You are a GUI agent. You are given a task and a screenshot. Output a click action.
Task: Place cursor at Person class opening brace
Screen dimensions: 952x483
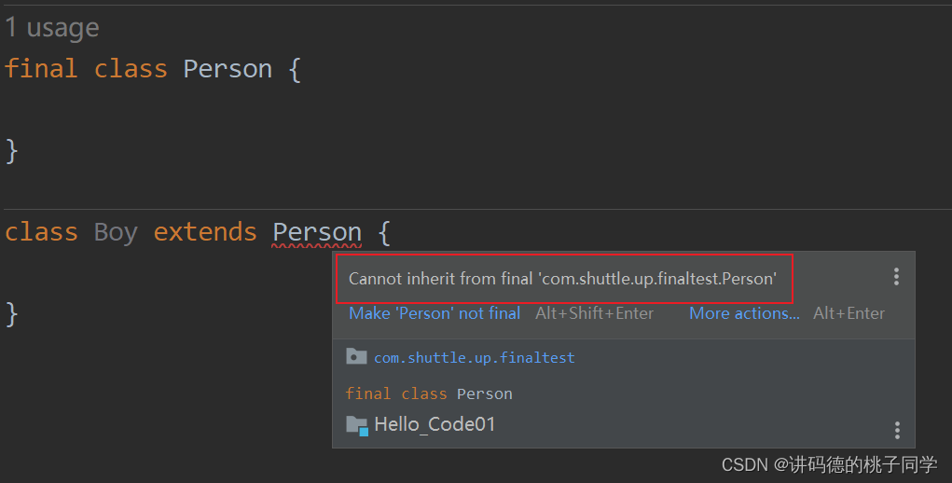[295, 69]
